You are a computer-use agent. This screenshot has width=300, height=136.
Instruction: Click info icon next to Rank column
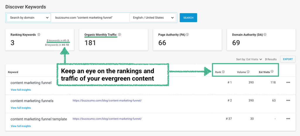click(223, 72)
